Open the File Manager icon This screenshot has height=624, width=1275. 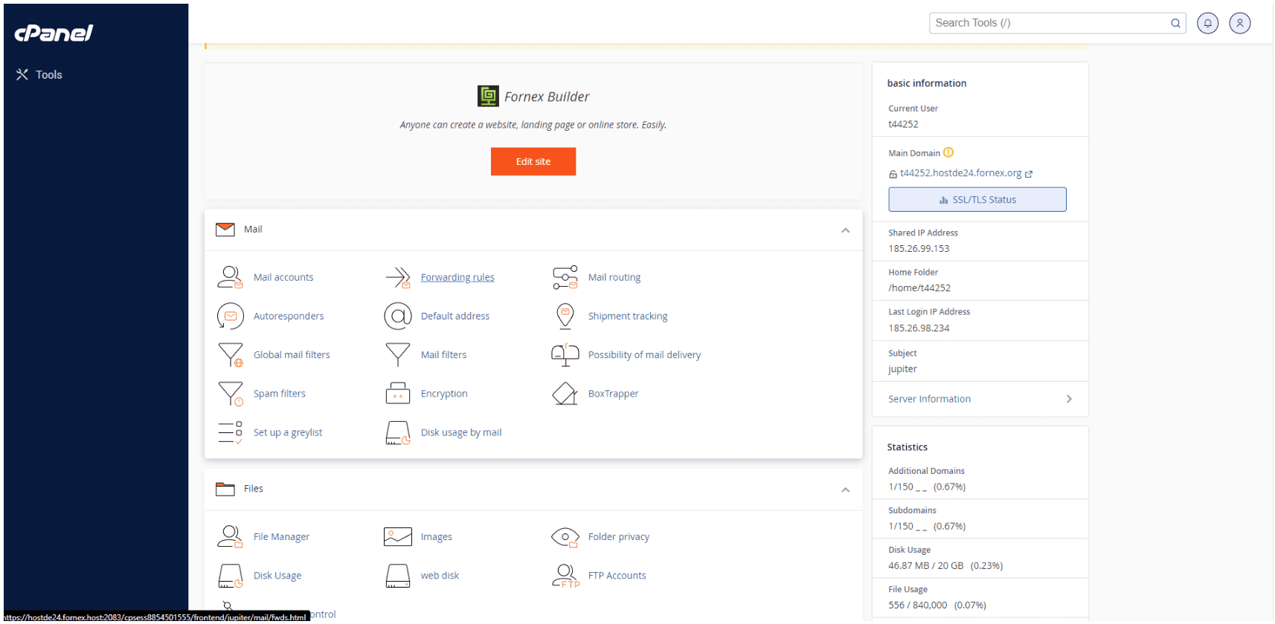(x=230, y=536)
